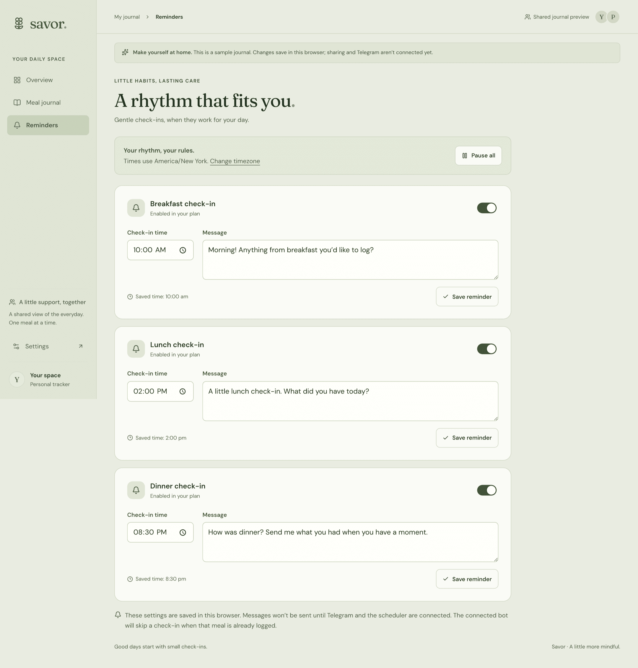Save the Dinner reminder
638x668 pixels.
pyautogui.click(x=467, y=579)
